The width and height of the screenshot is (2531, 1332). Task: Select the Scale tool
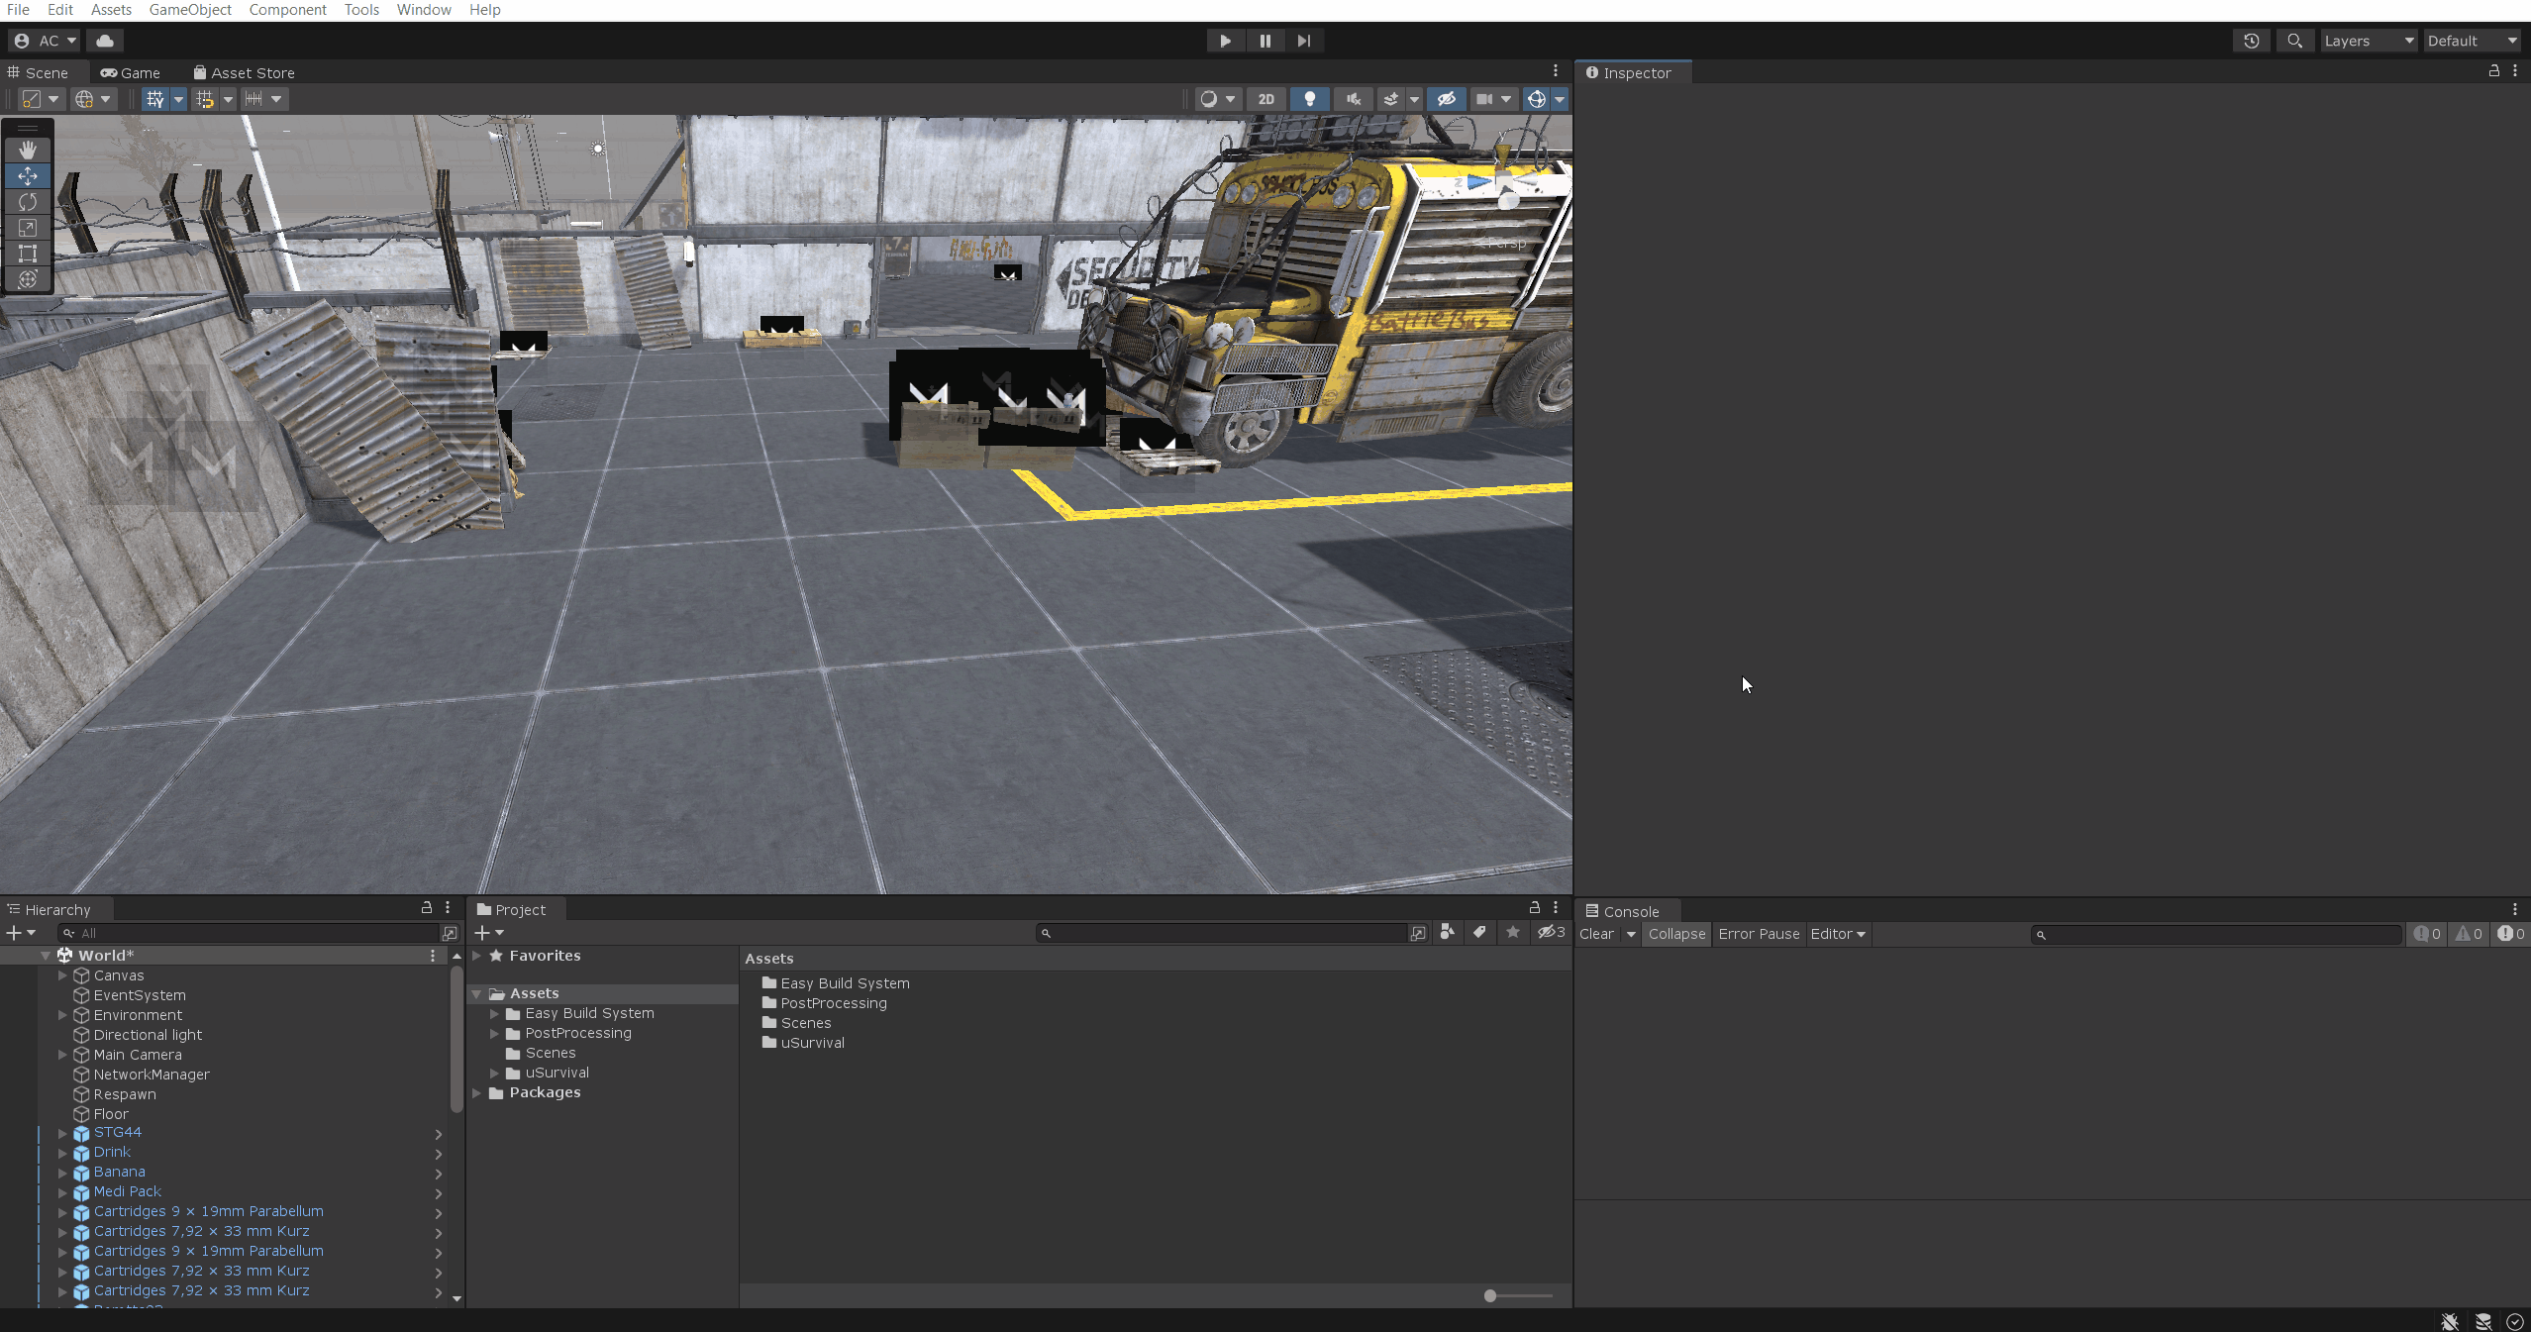[x=28, y=228]
